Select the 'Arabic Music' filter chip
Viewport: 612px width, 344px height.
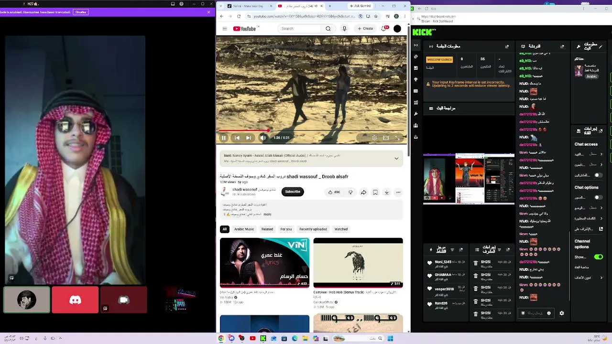coord(244,229)
